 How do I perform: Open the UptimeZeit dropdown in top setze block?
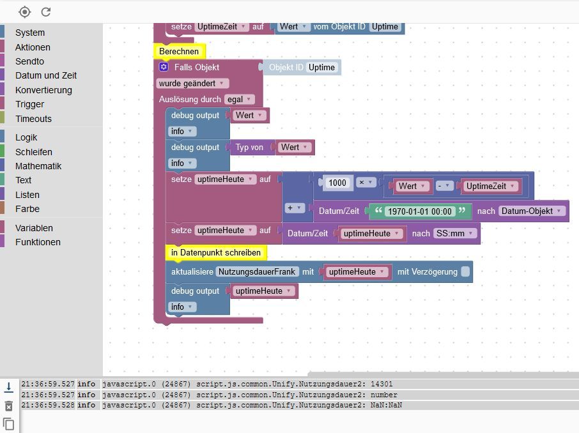(222, 27)
